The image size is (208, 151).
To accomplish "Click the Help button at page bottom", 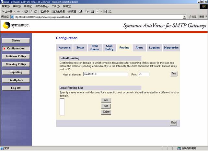I will (174, 123).
